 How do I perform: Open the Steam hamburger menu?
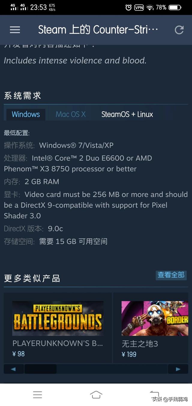point(15,30)
